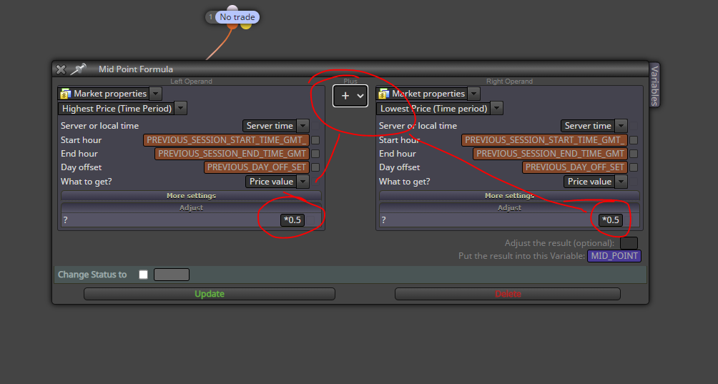Expand More settings in Left Operand
Viewport: 718px width, 384px height.
(191, 195)
